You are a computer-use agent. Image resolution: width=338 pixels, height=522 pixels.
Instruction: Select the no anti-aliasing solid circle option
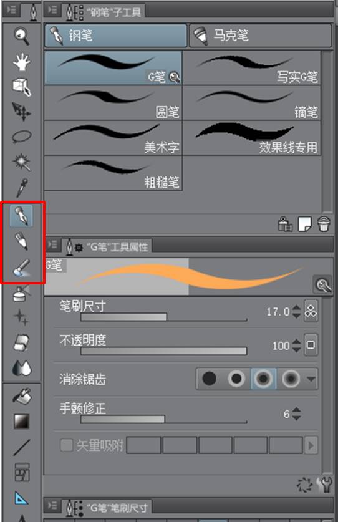[210, 379]
